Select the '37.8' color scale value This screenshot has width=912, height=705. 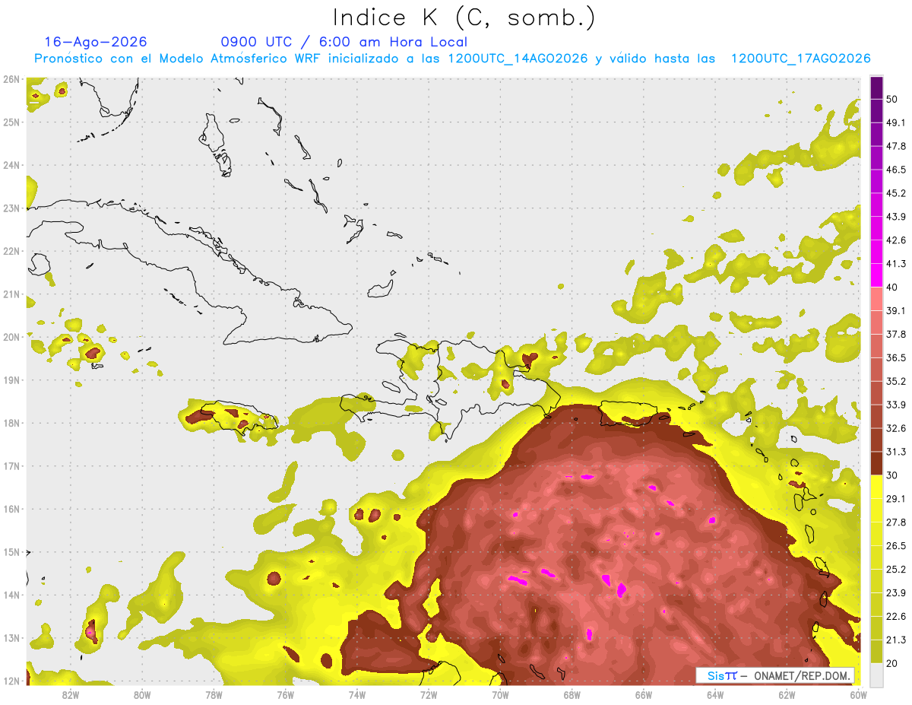[895, 335]
